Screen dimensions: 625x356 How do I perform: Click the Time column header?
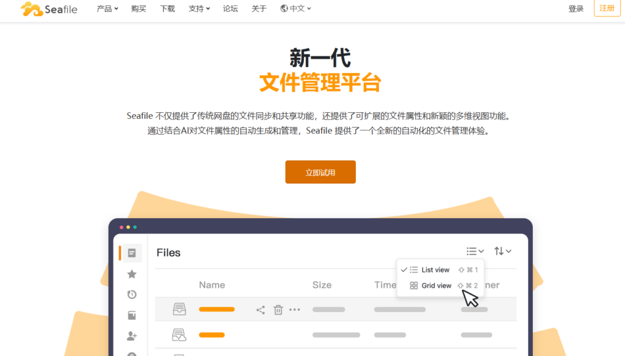pos(385,285)
